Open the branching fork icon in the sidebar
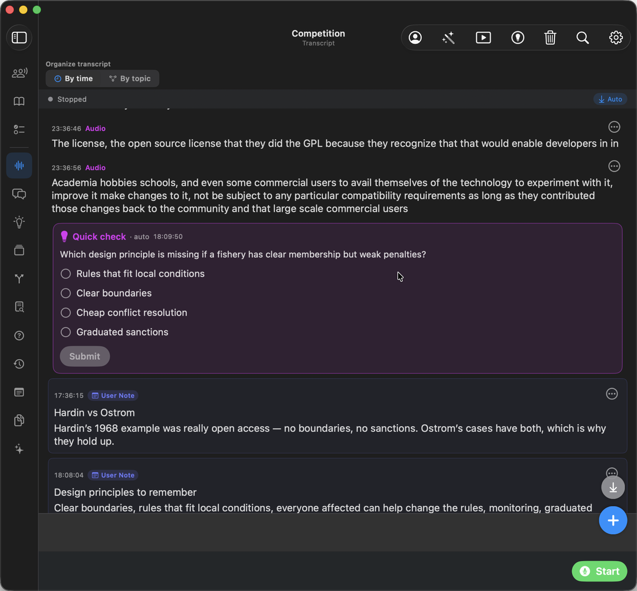637x591 pixels. (19, 278)
